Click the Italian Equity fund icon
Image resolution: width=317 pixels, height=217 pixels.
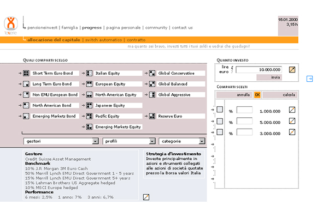(89, 73)
